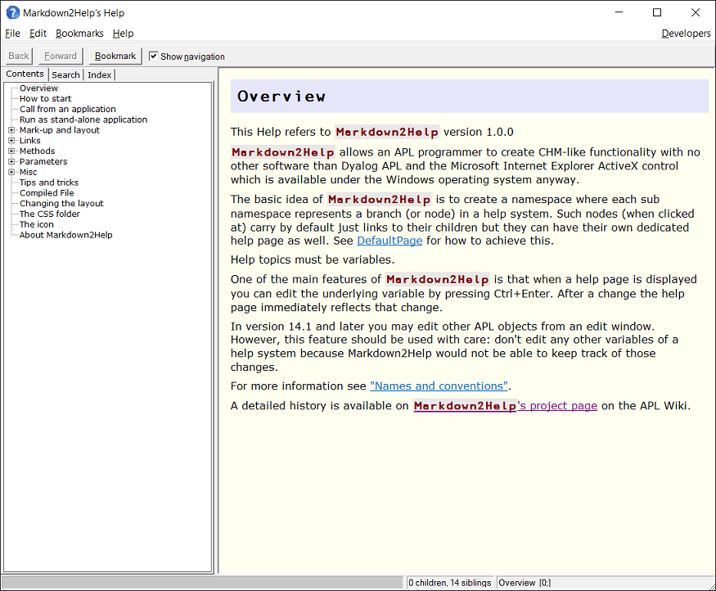Expand the Mark-up and layout node

tap(11, 130)
